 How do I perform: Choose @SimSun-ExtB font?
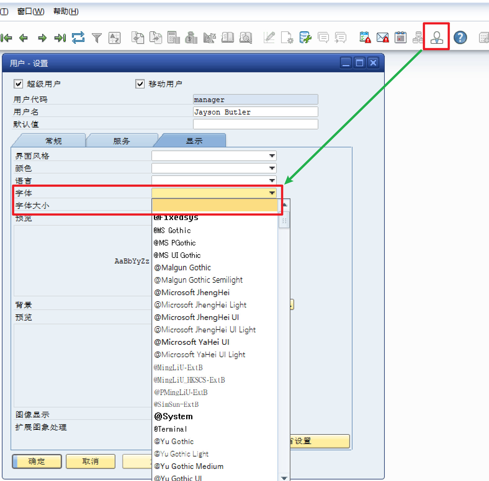click(214, 404)
